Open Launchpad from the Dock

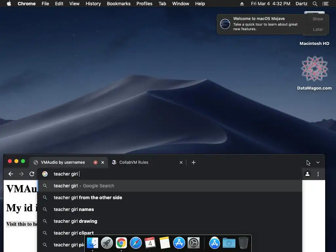(x=107, y=243)
